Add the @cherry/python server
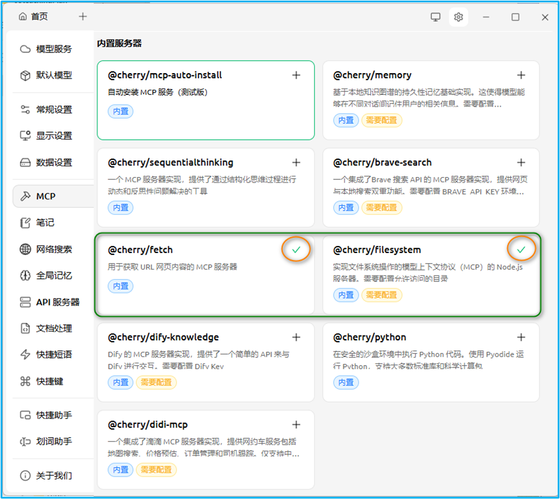 (x=521, y=337)
